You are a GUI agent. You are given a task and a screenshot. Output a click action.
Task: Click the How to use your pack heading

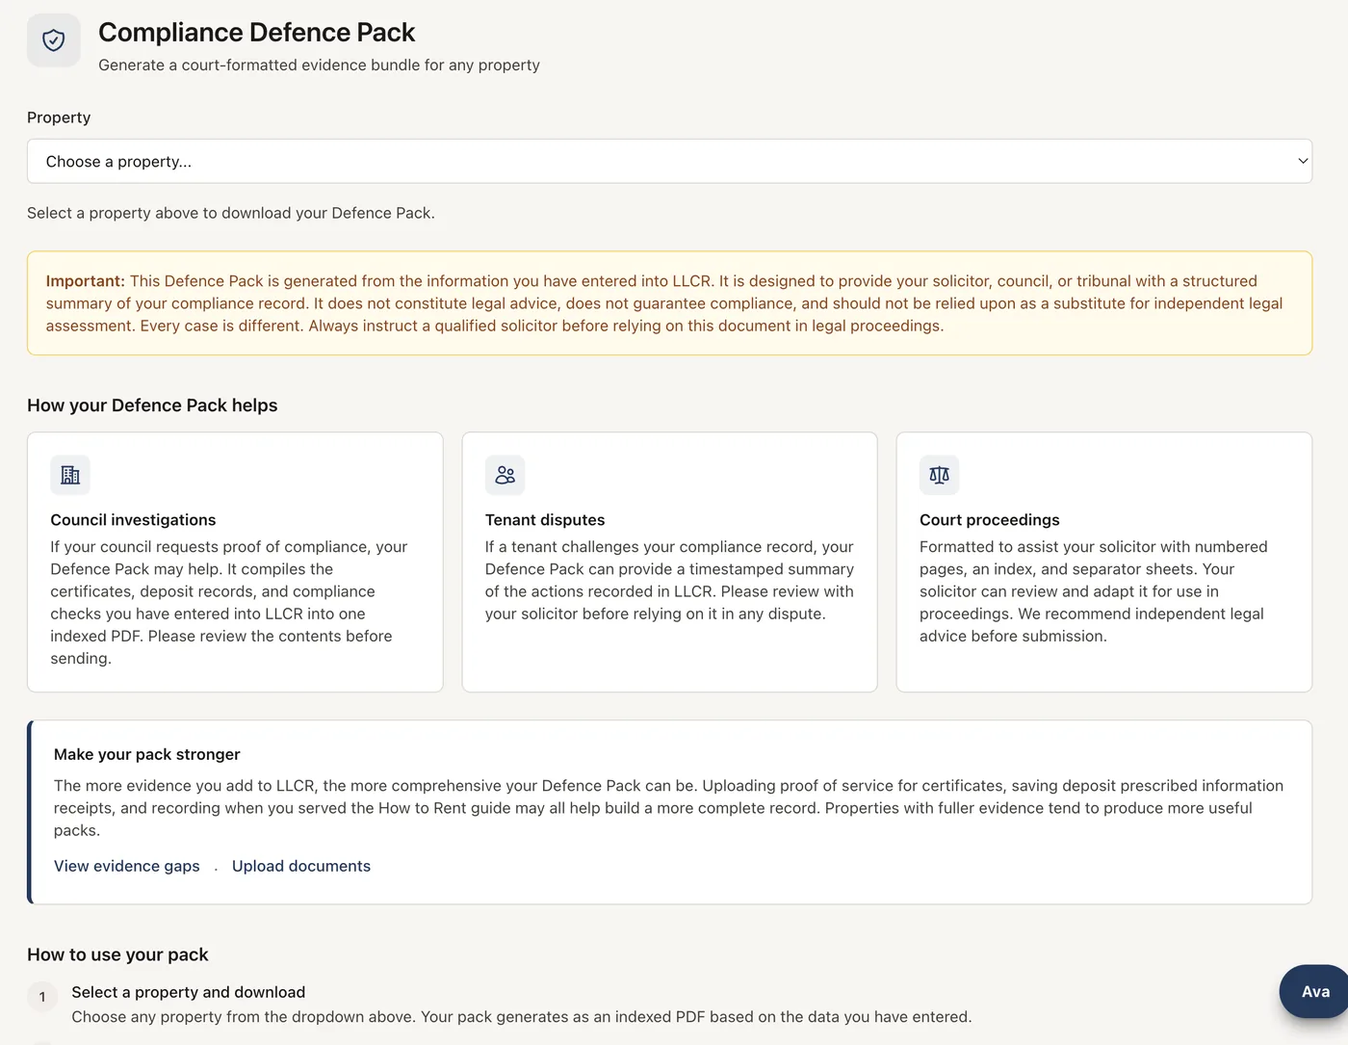[117, 954]
